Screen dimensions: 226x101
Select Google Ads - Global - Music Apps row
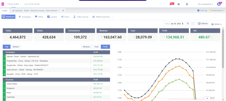pyautogui.click(x=56, y=65)
